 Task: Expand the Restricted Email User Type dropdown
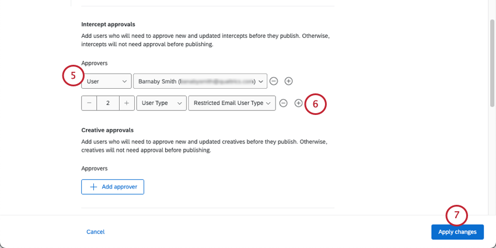coord(232,103)
